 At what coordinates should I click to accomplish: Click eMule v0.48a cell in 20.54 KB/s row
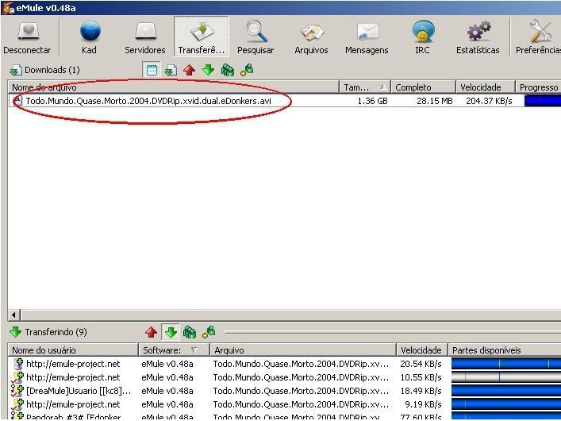pos(167,364)
